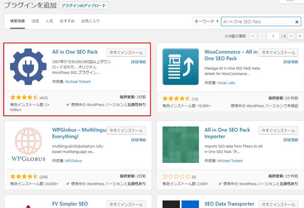Clear the search field with the X icon

tap(296, 22)
